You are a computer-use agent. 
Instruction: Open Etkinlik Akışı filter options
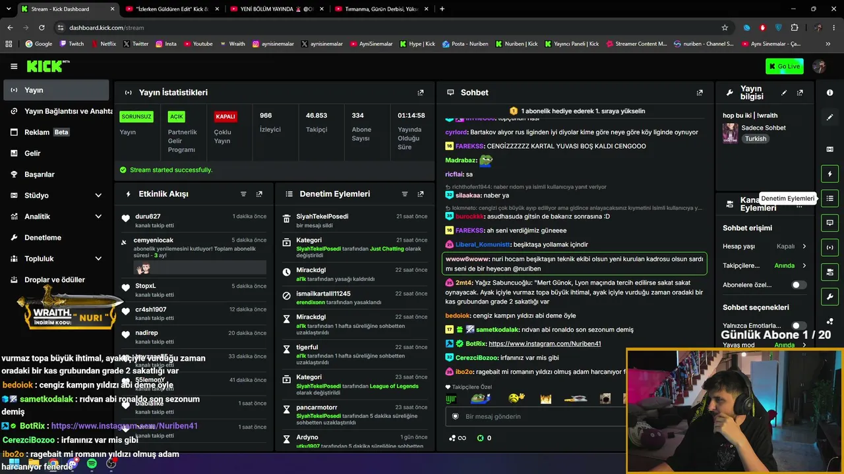(x=243, y=194)
